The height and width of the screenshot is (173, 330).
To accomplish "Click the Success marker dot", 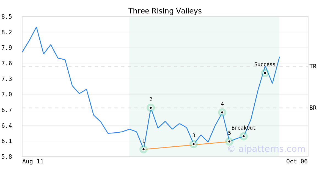I will click(265, 73).
